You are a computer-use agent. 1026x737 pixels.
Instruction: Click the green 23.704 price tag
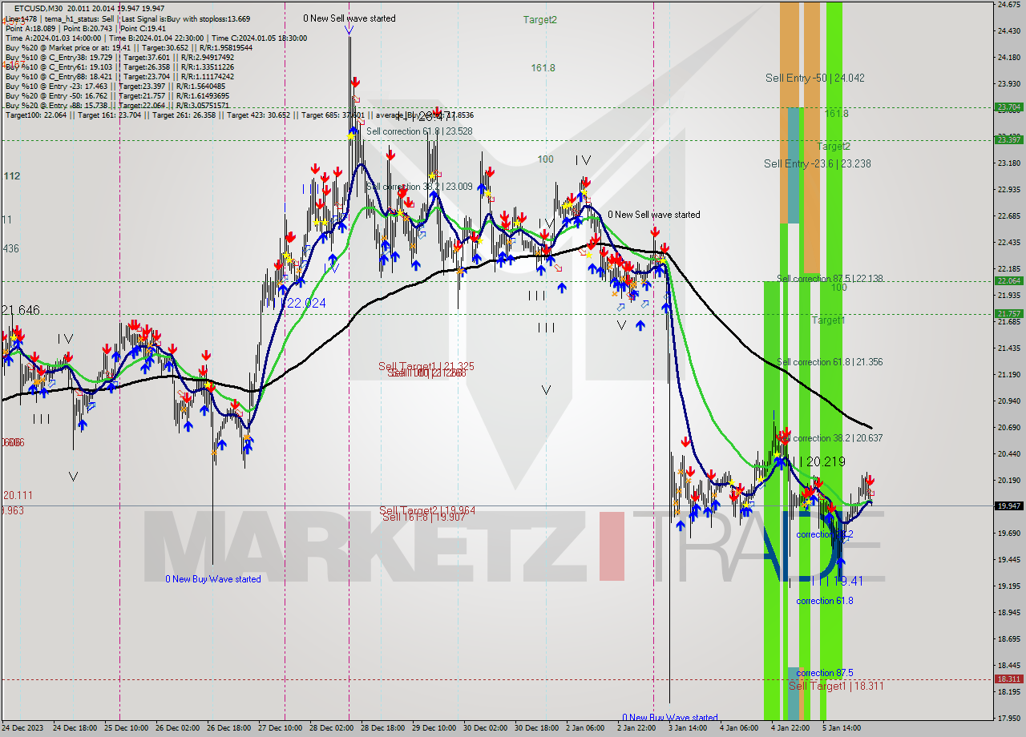[1008, 107]
